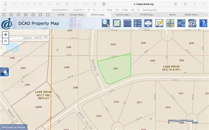Zoom in with the plus button
209x130 pixels.
[x=6, y=35]
